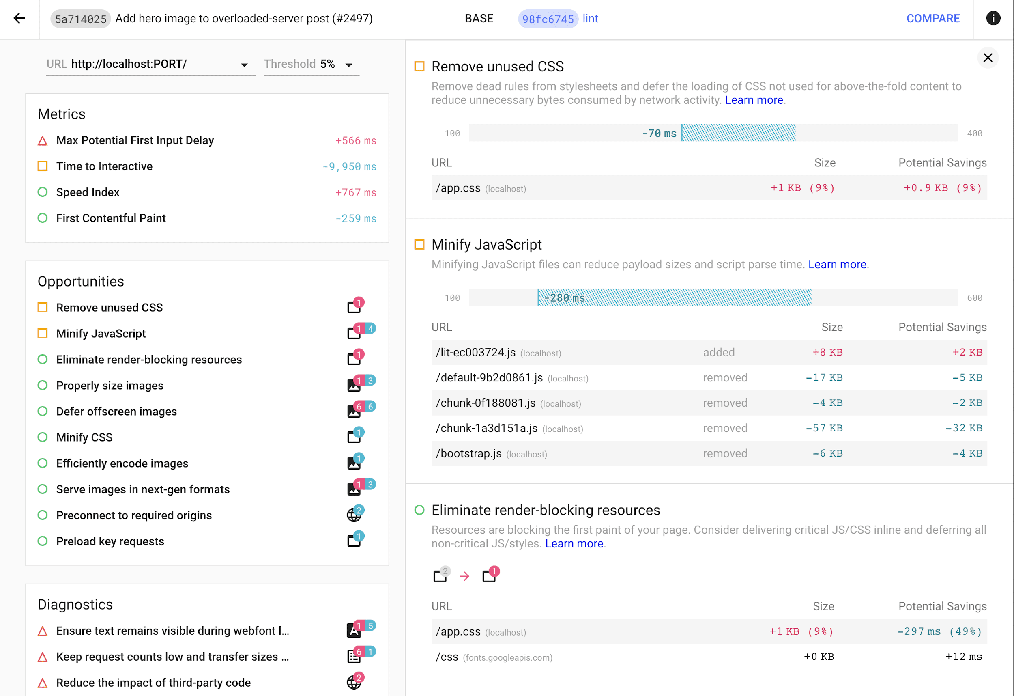The height and width of the screenshot is (696, 1014).
Task: Switch to the BASE tab
Action: [x=479, y=19]
